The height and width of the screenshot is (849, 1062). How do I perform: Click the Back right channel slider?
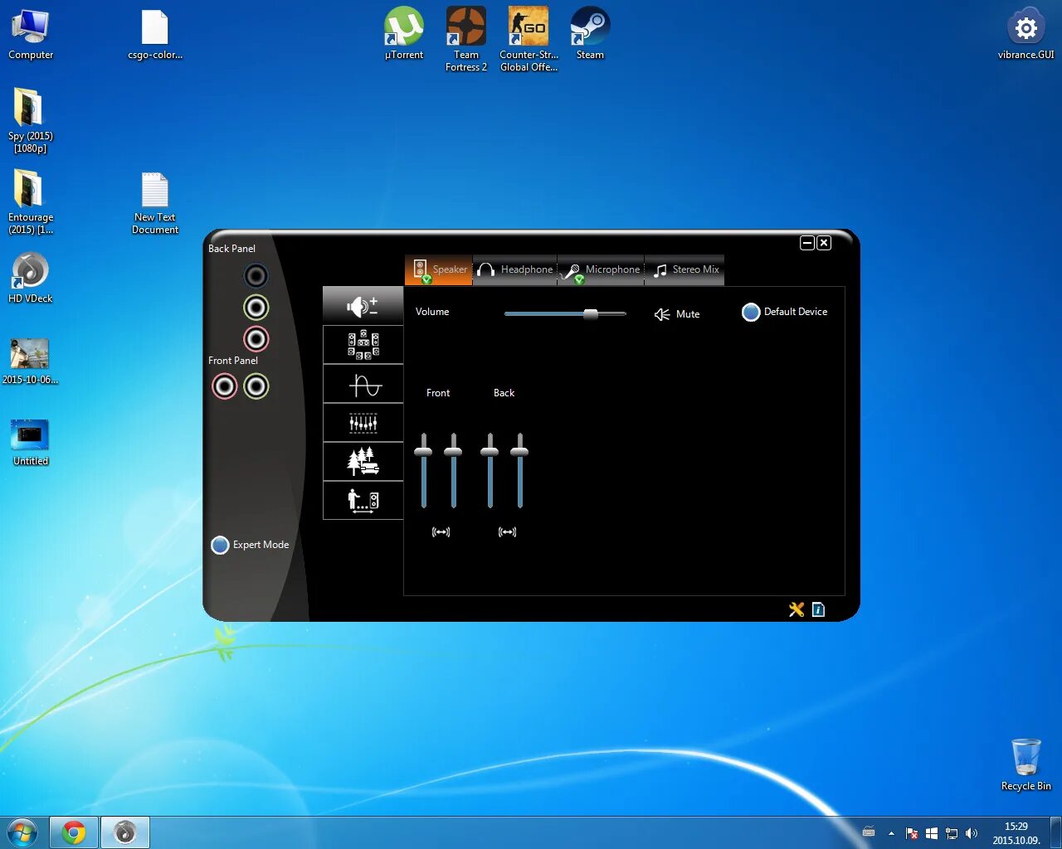click(519, 452)
